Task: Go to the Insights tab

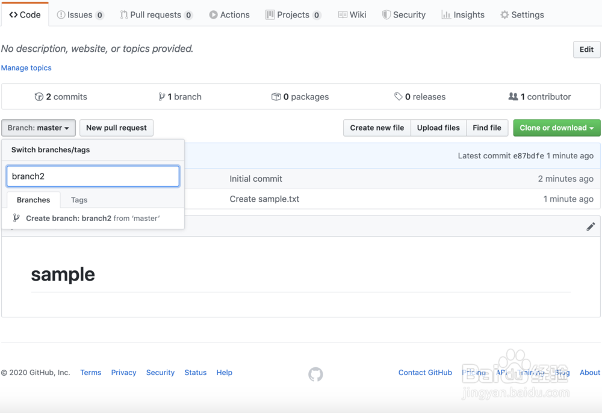Action: [463, 14]
